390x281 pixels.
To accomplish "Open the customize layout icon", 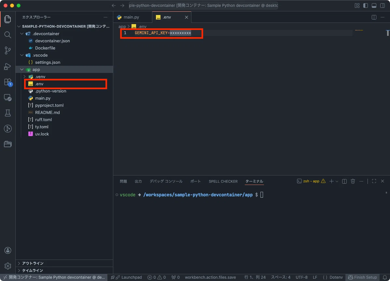I will 357,6.
